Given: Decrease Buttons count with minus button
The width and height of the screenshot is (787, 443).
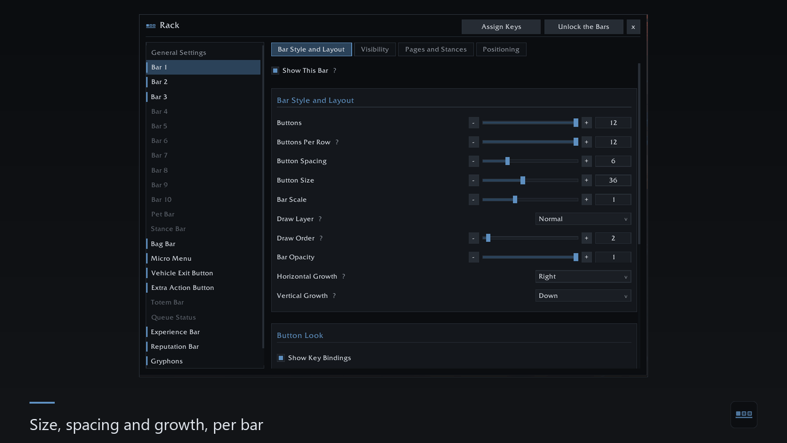Looking at the screenshot, I should coord(473,123).
